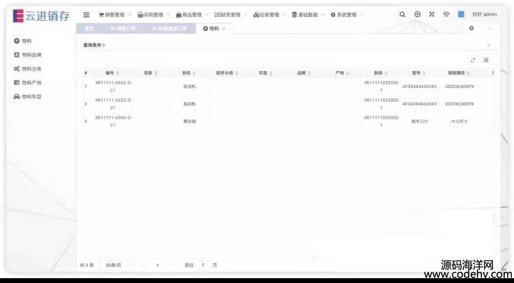The height and width of the screenshot is (283, 514).
Task: Open 物料车型 in sidebar
Action: (x=32, y=97)
